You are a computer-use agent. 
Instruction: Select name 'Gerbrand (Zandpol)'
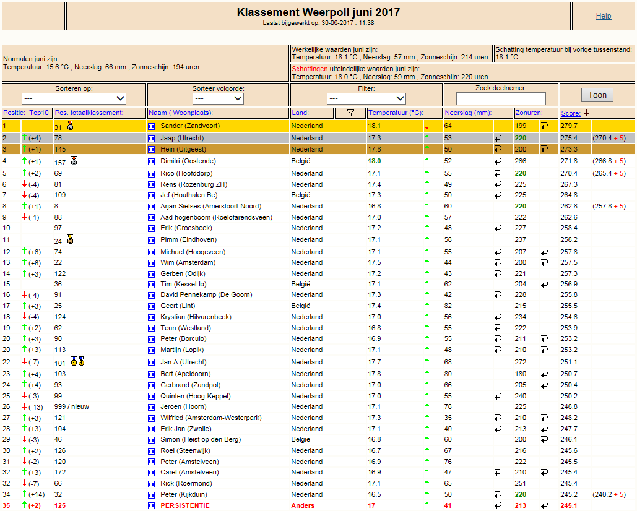(x=190, y=385)
